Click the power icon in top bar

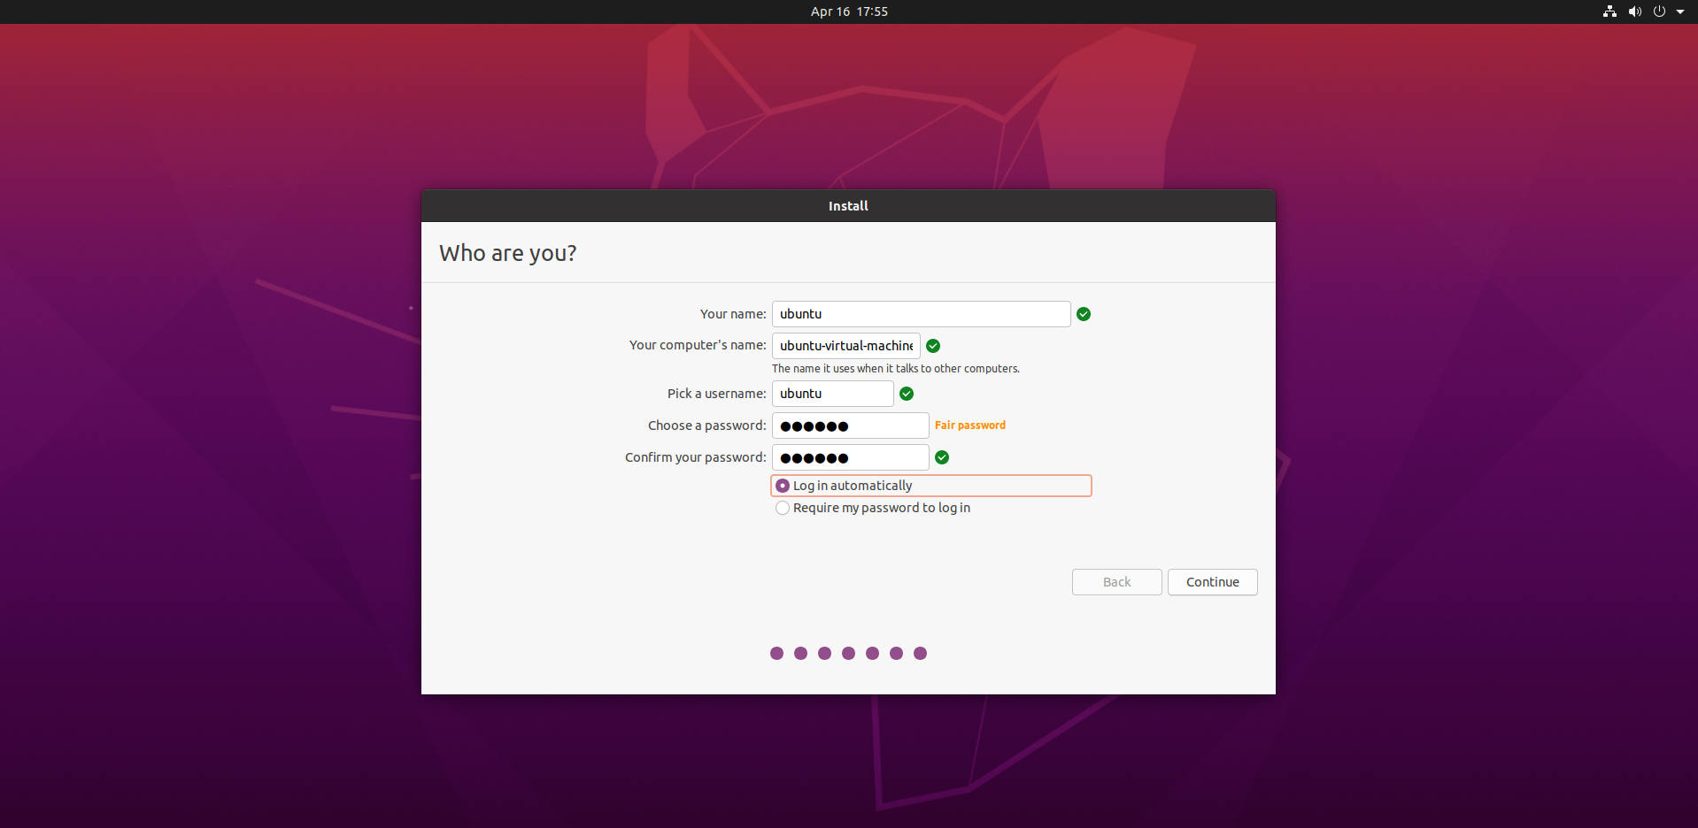[x=1659, y=11]
